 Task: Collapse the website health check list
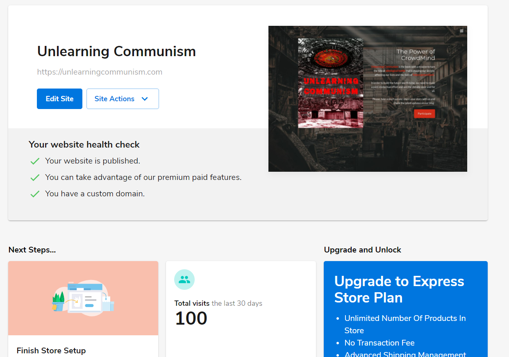pos(84,144)
